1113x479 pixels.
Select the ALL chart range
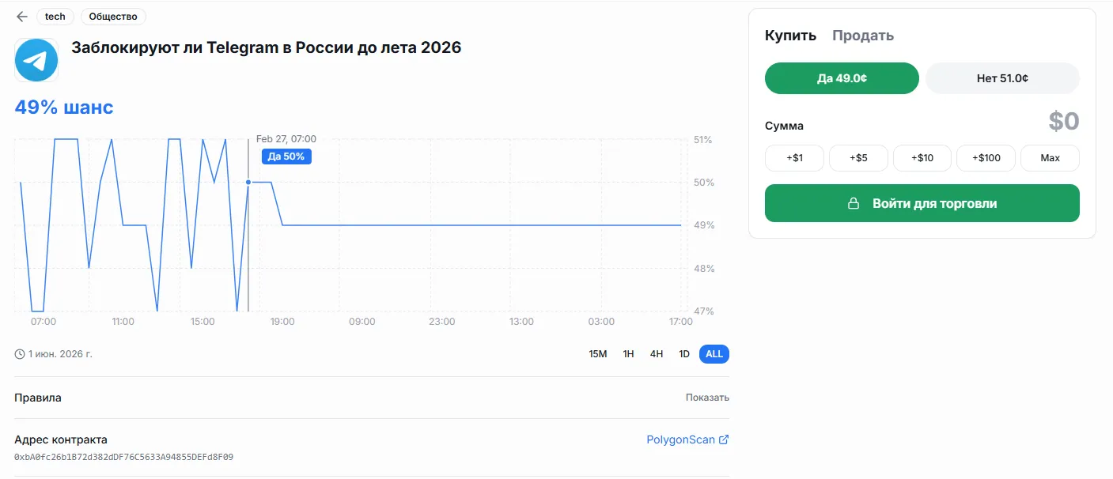pos(714,354)
